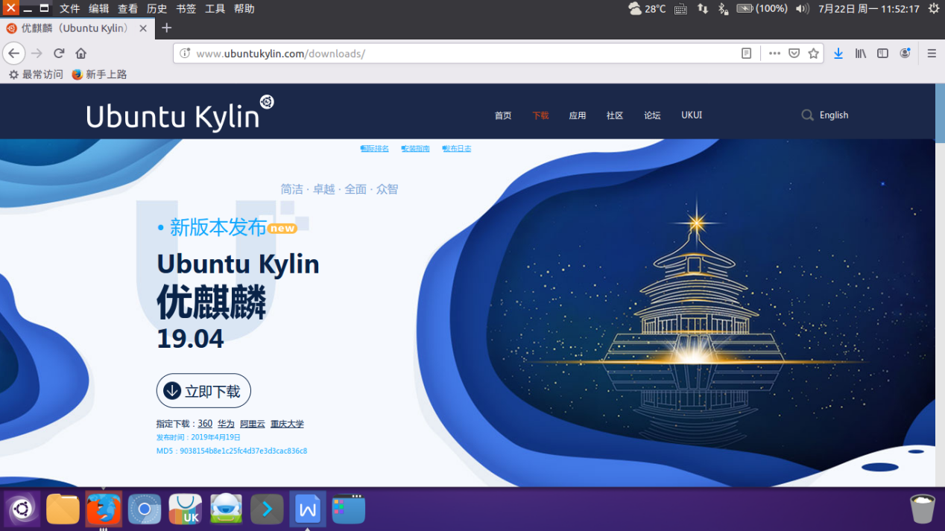Open the keyboard input method indicator

680,9
